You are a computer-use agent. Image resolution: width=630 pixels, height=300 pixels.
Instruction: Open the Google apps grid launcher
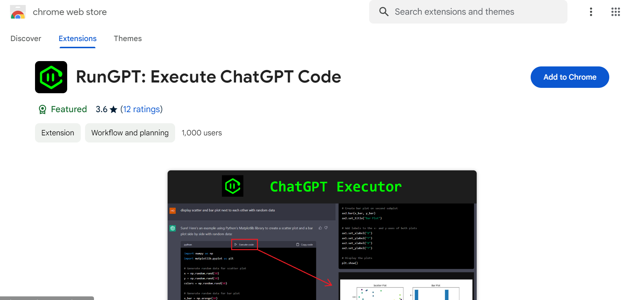click(615, 11)
